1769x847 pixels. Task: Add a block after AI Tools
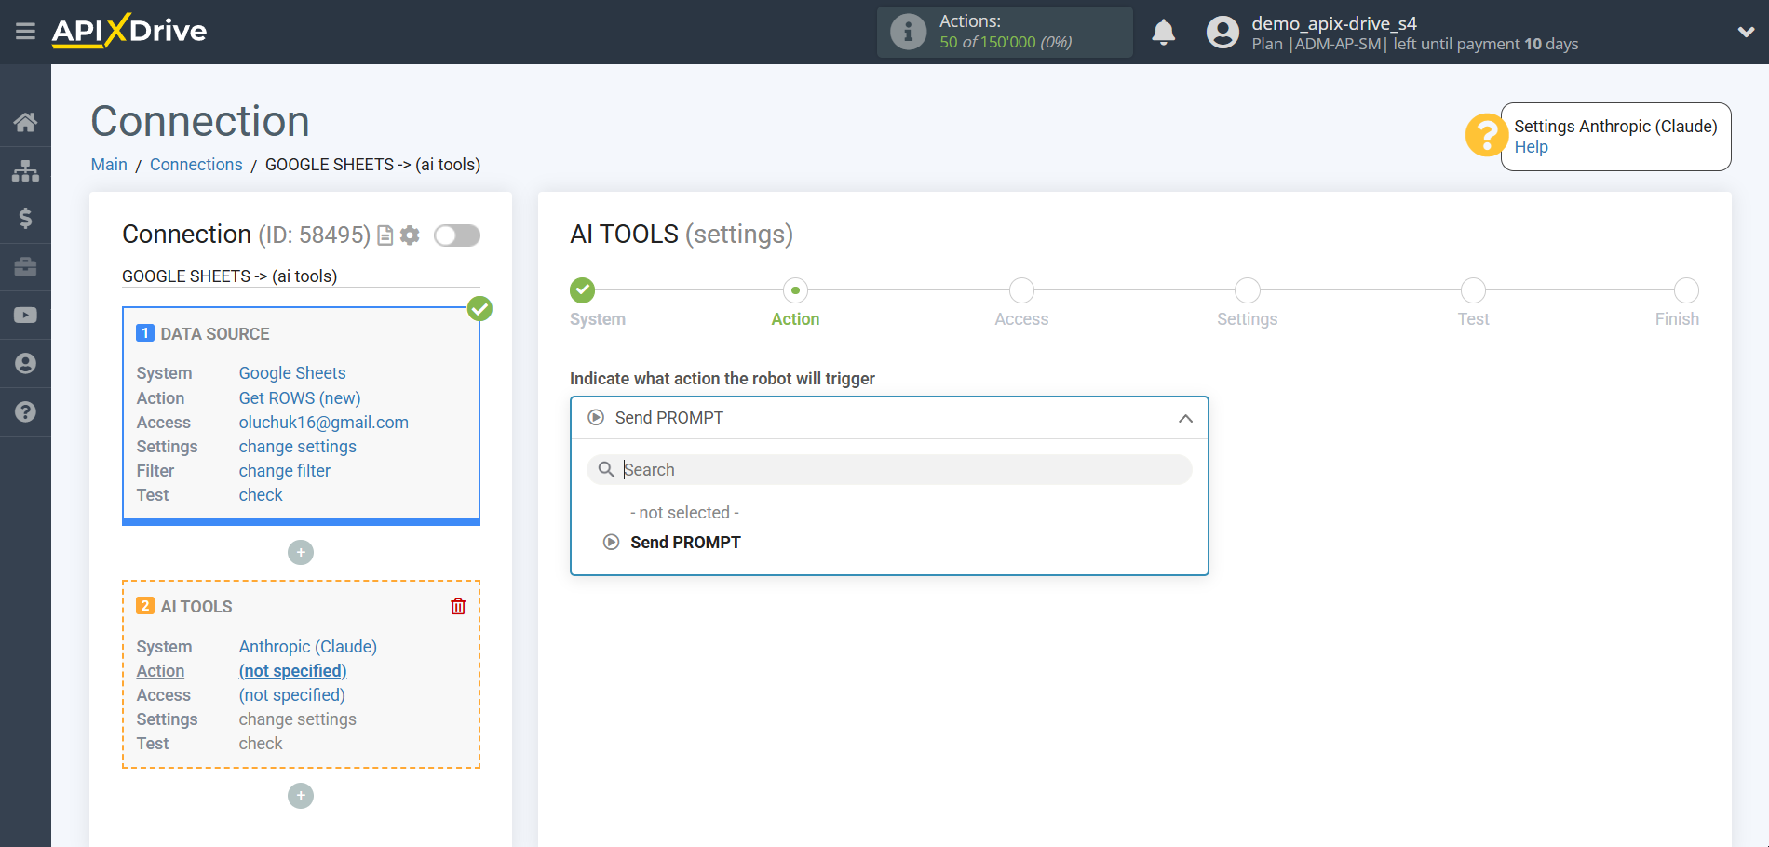click(301, 796)
